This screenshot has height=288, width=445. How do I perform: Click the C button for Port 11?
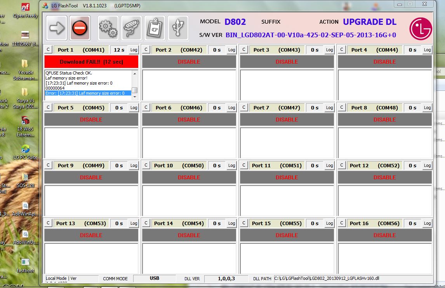[x=244, y=165]
